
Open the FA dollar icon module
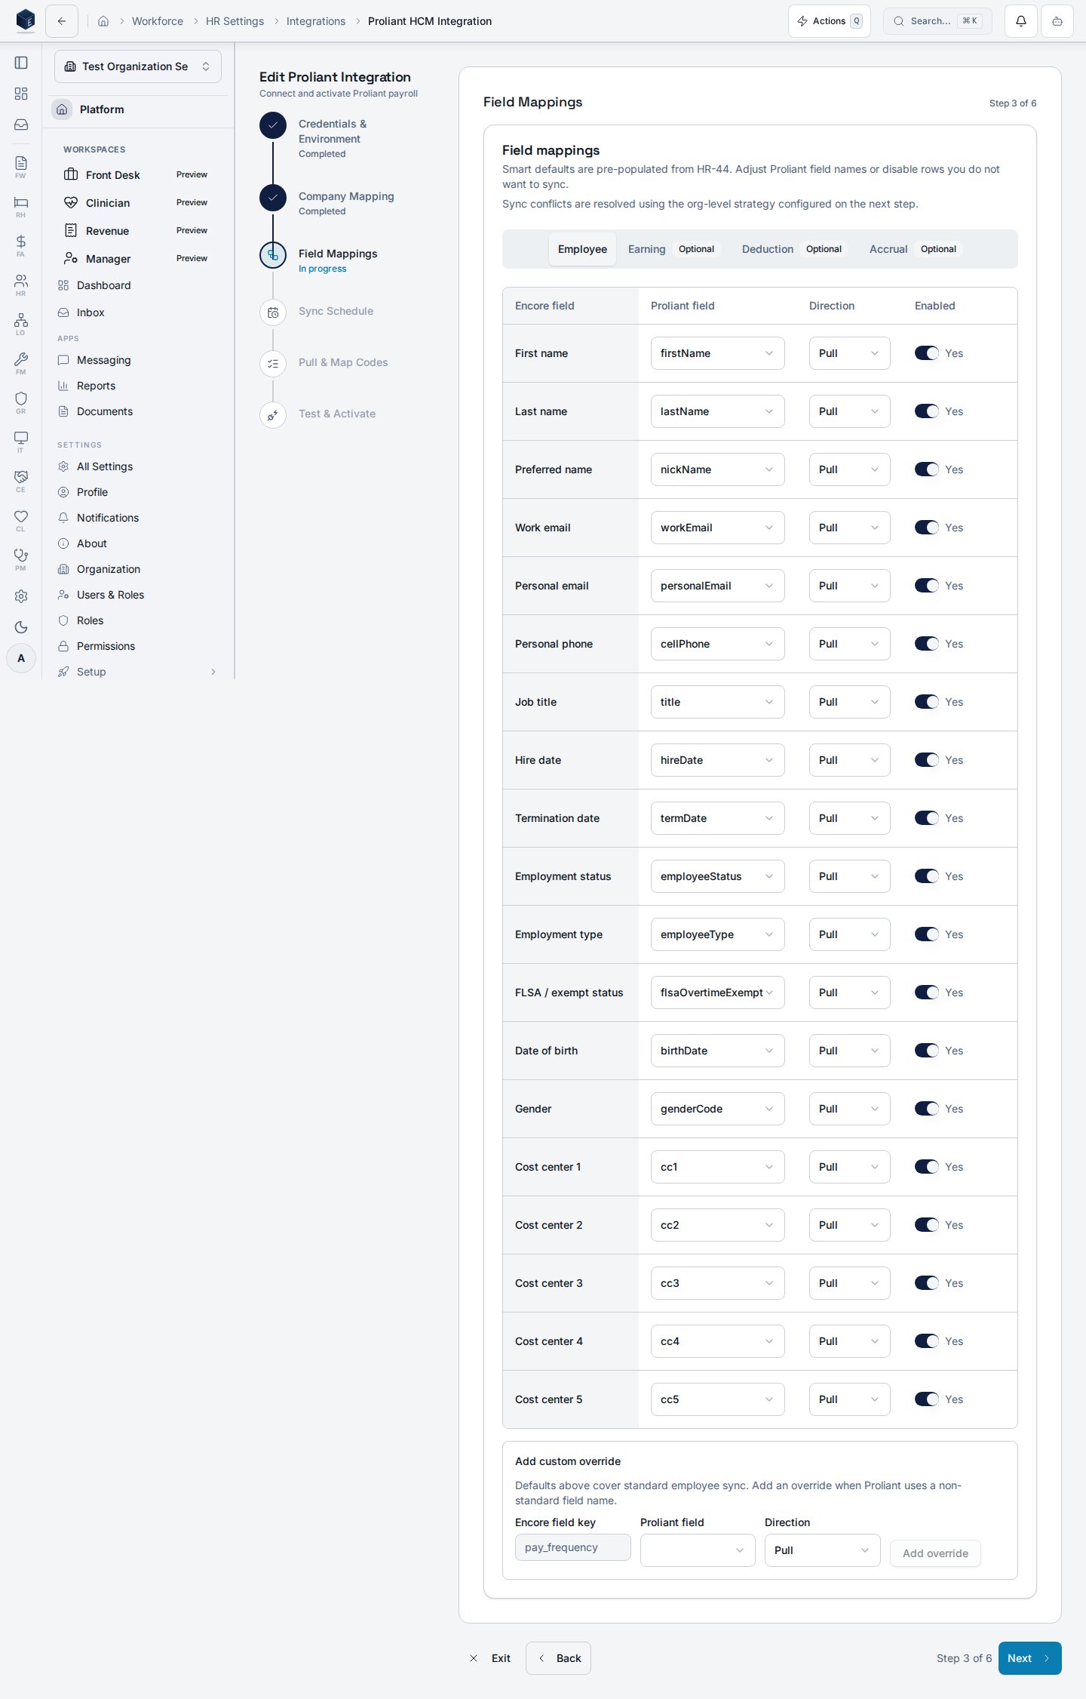pos(21,245)
